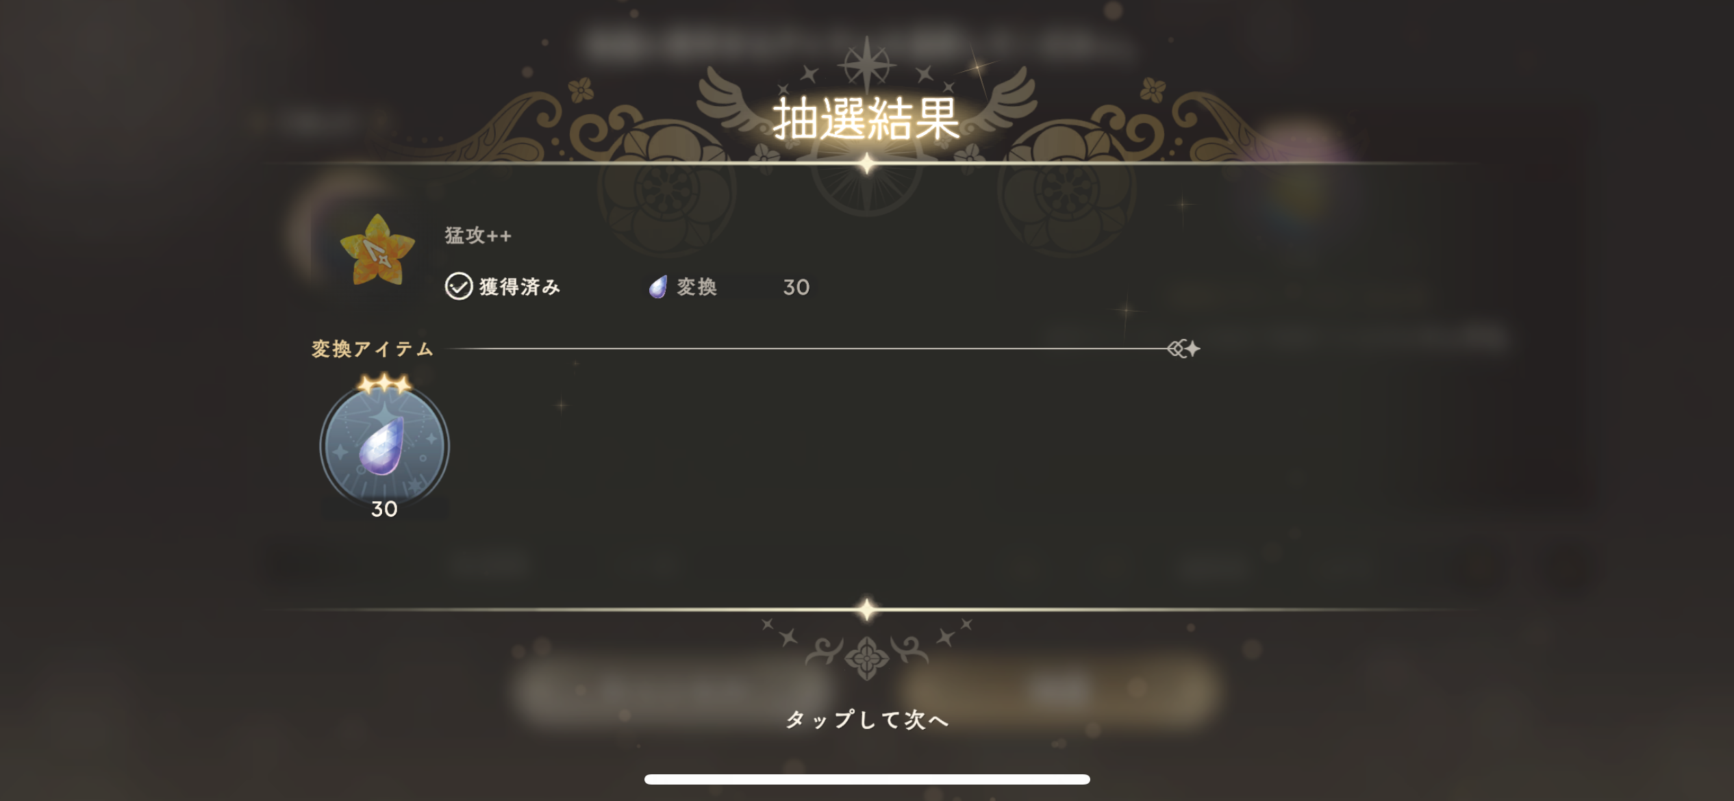Tap the small crystal drop beside 変換

click(657, 287)
